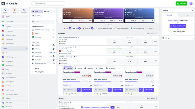Screen dimensions: 195x109
Task: Click the Game search input field
Action: (x=48, y=3)
